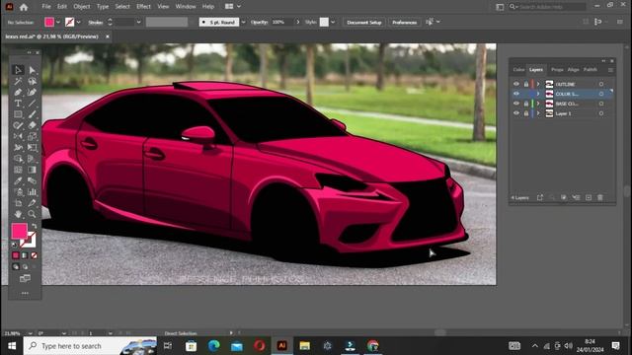Viewport: 632px width, 355px height.
Task: Choose the Gradient tool
Action: (33, 170)
